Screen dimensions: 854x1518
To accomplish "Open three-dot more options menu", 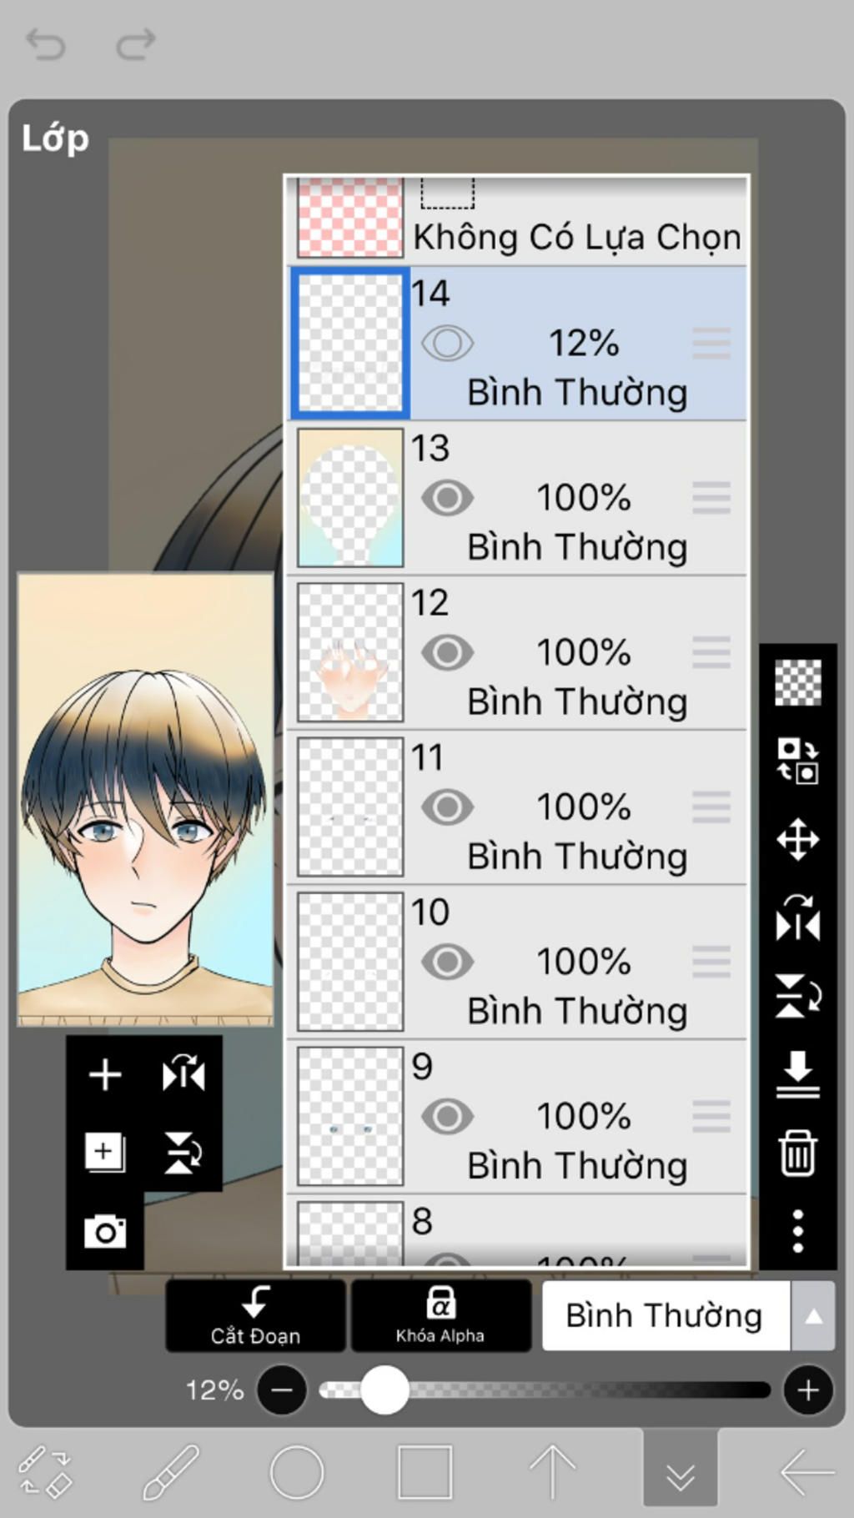I will coord(798,1231).
